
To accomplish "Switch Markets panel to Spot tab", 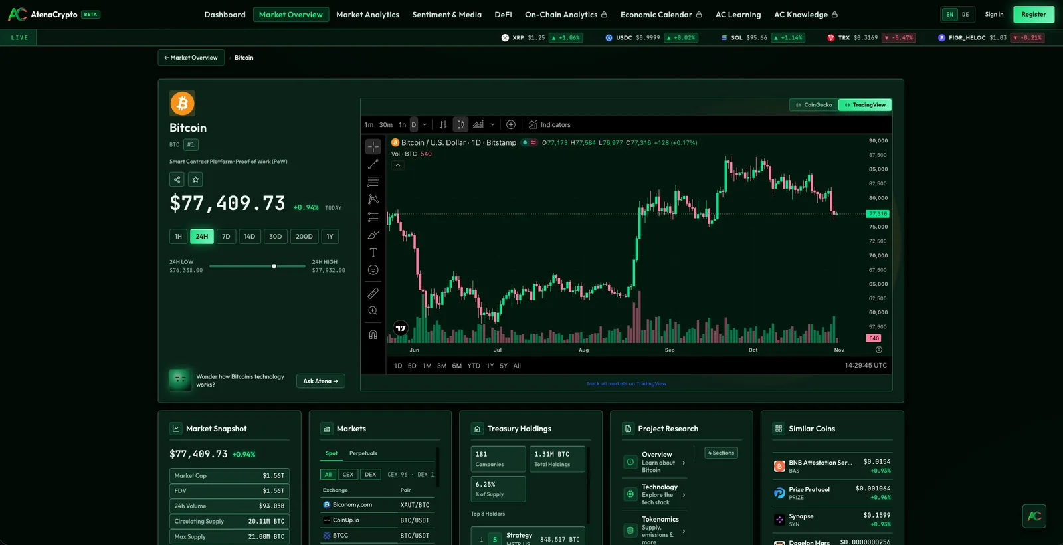I will [x=332, y=453].
